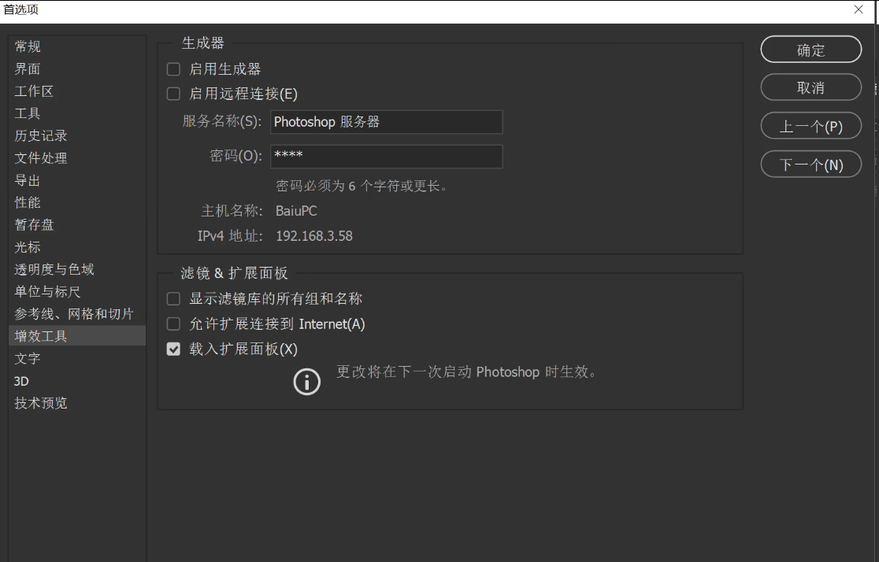Image resolution: width=879 pixels, height=562 pixels.
Task: Click the 密码 password field
Action: 386,156
